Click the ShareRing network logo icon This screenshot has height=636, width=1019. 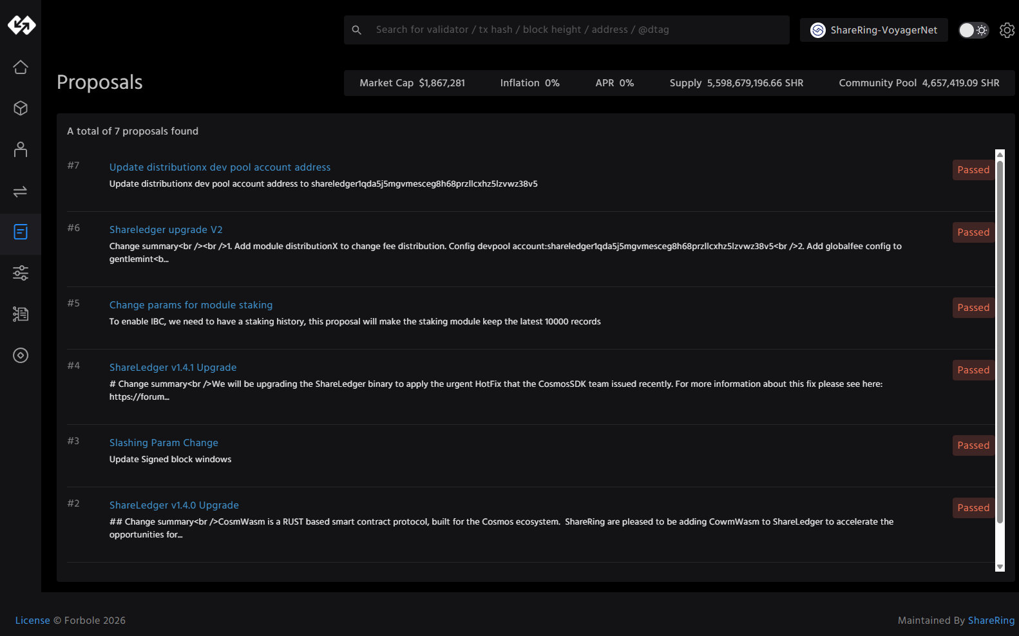coord(818,30)
